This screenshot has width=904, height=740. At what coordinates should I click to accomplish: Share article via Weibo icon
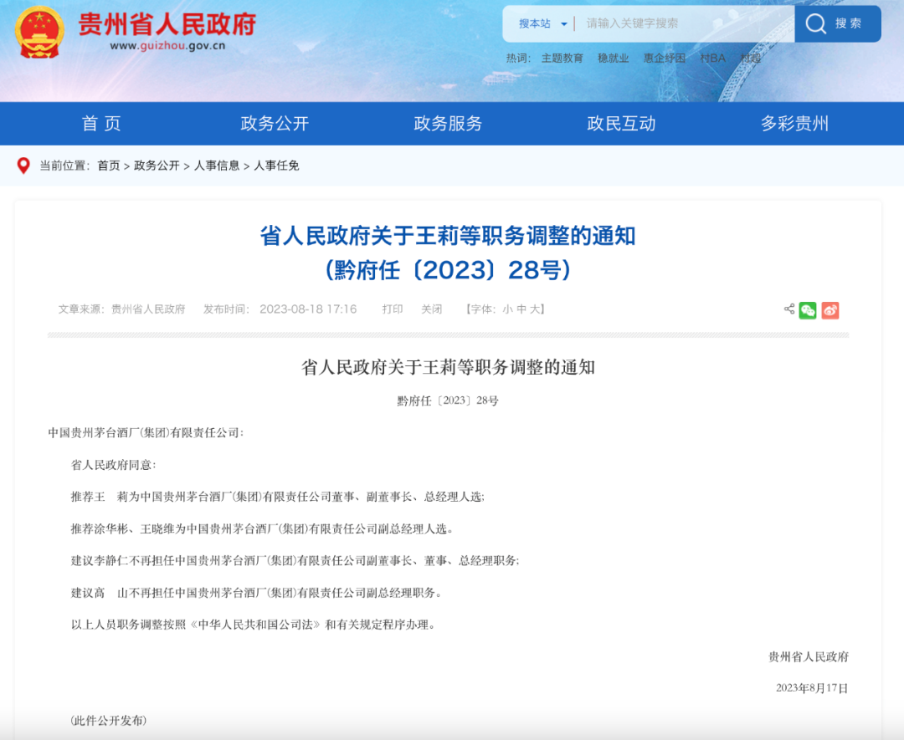[830, 310]
